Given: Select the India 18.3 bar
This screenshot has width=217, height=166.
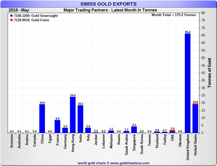Looking at the screenshot, I should pos(80,119).
